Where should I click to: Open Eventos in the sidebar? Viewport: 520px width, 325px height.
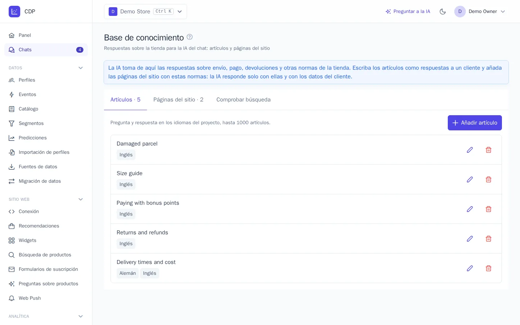(46, 95)
